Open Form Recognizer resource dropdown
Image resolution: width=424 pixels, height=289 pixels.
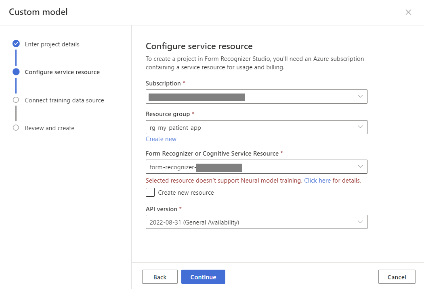256,167
